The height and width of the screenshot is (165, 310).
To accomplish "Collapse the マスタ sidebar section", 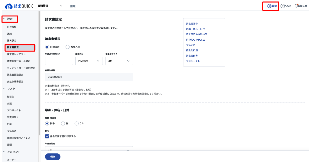I will 4,89.
